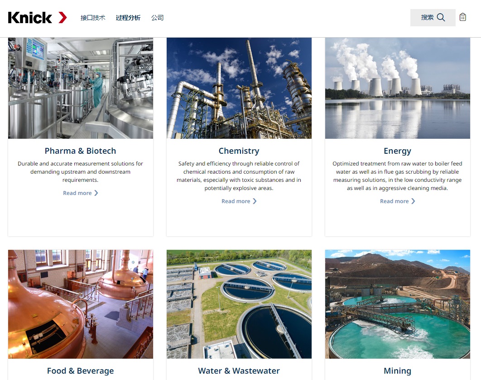The image size is (481, 380).
Task: Click the Food & Beverage brewery image
Action: (x=80, y=304)
